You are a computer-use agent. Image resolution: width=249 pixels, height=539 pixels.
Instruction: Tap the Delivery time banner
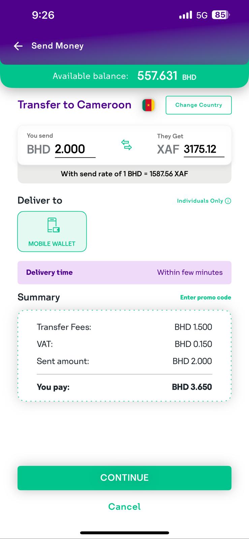pyautogui.click(x=124, y=273)
